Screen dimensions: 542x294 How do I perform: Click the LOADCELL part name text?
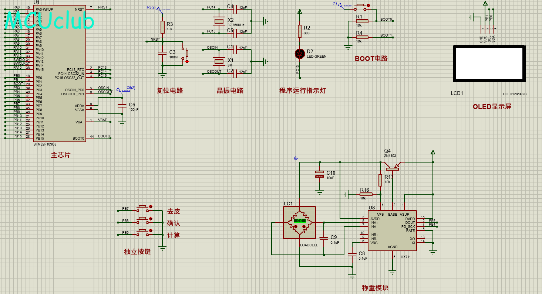[x=309, y=245]
